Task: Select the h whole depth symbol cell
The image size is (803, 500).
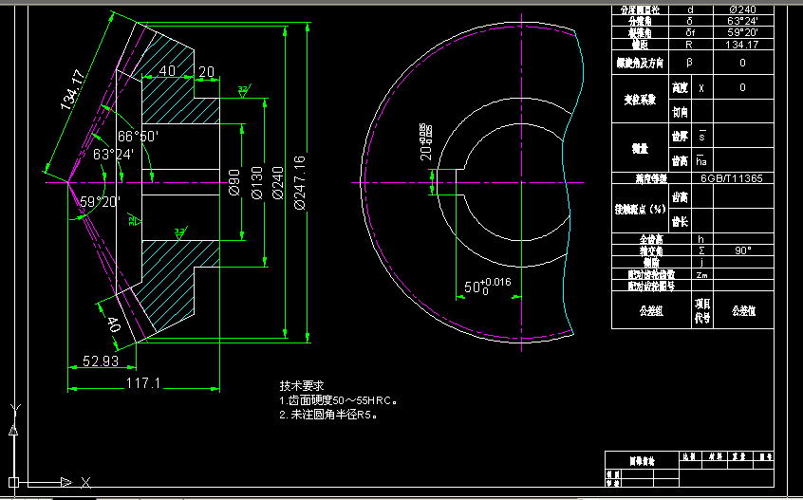Action: [x=701, y=239]
